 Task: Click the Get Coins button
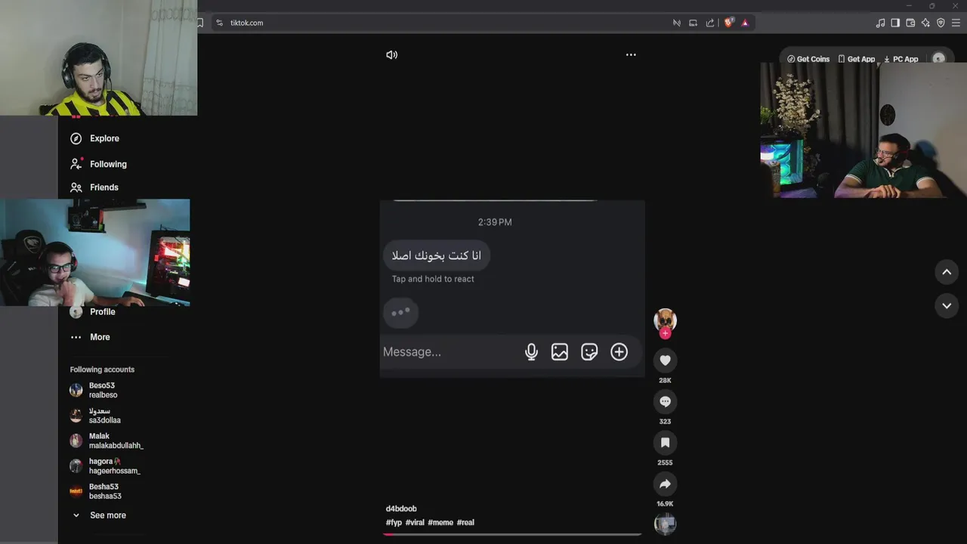(808, 59)
